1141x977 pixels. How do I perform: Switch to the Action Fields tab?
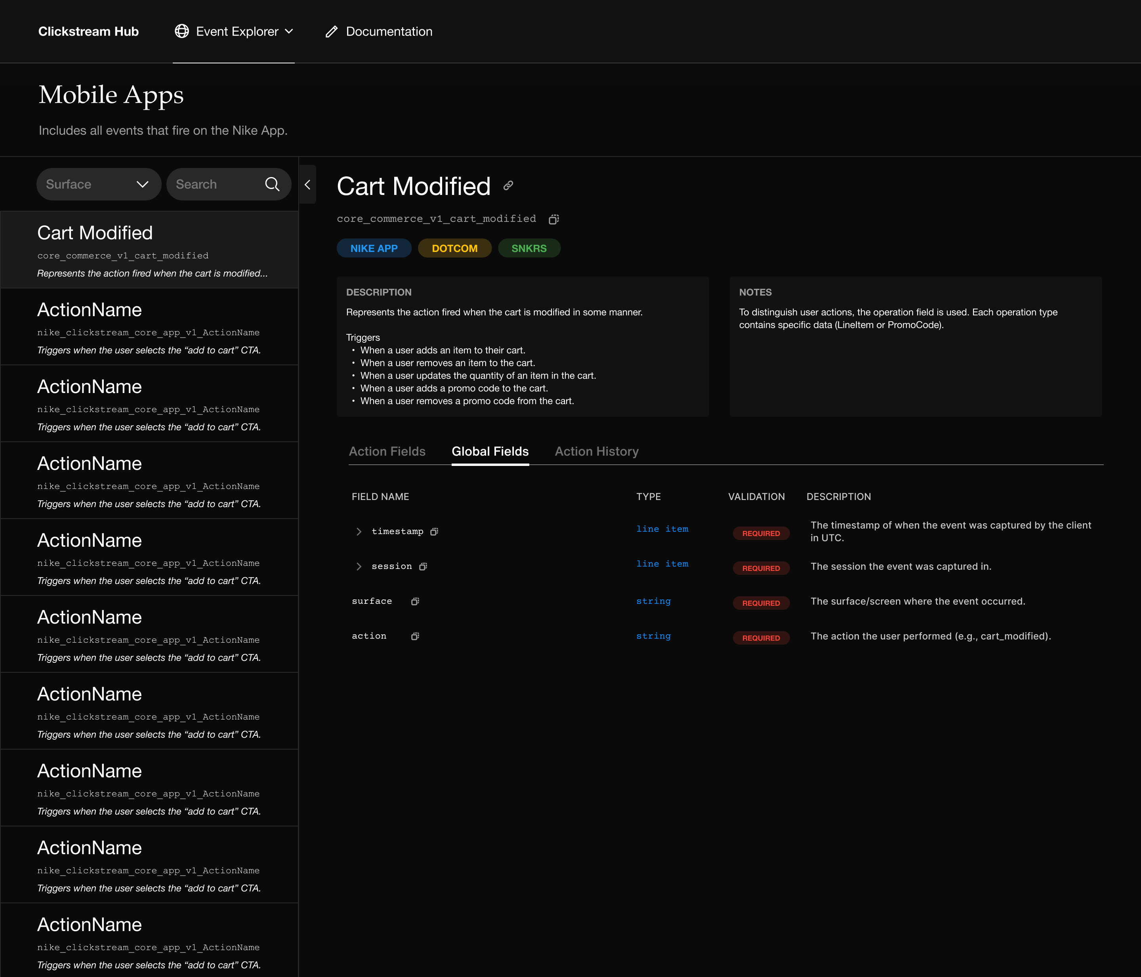(387, 451)
